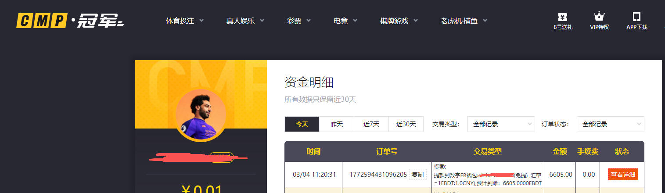The height and width of the screenshot is (193, 665).
Task: Show records for 近30天
Action: pyautogui.click(x=406, y=124)
